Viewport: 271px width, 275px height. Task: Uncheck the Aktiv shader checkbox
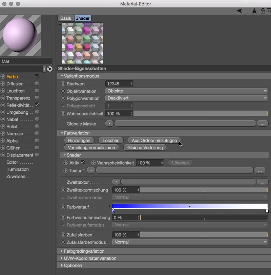pos(83,162)
